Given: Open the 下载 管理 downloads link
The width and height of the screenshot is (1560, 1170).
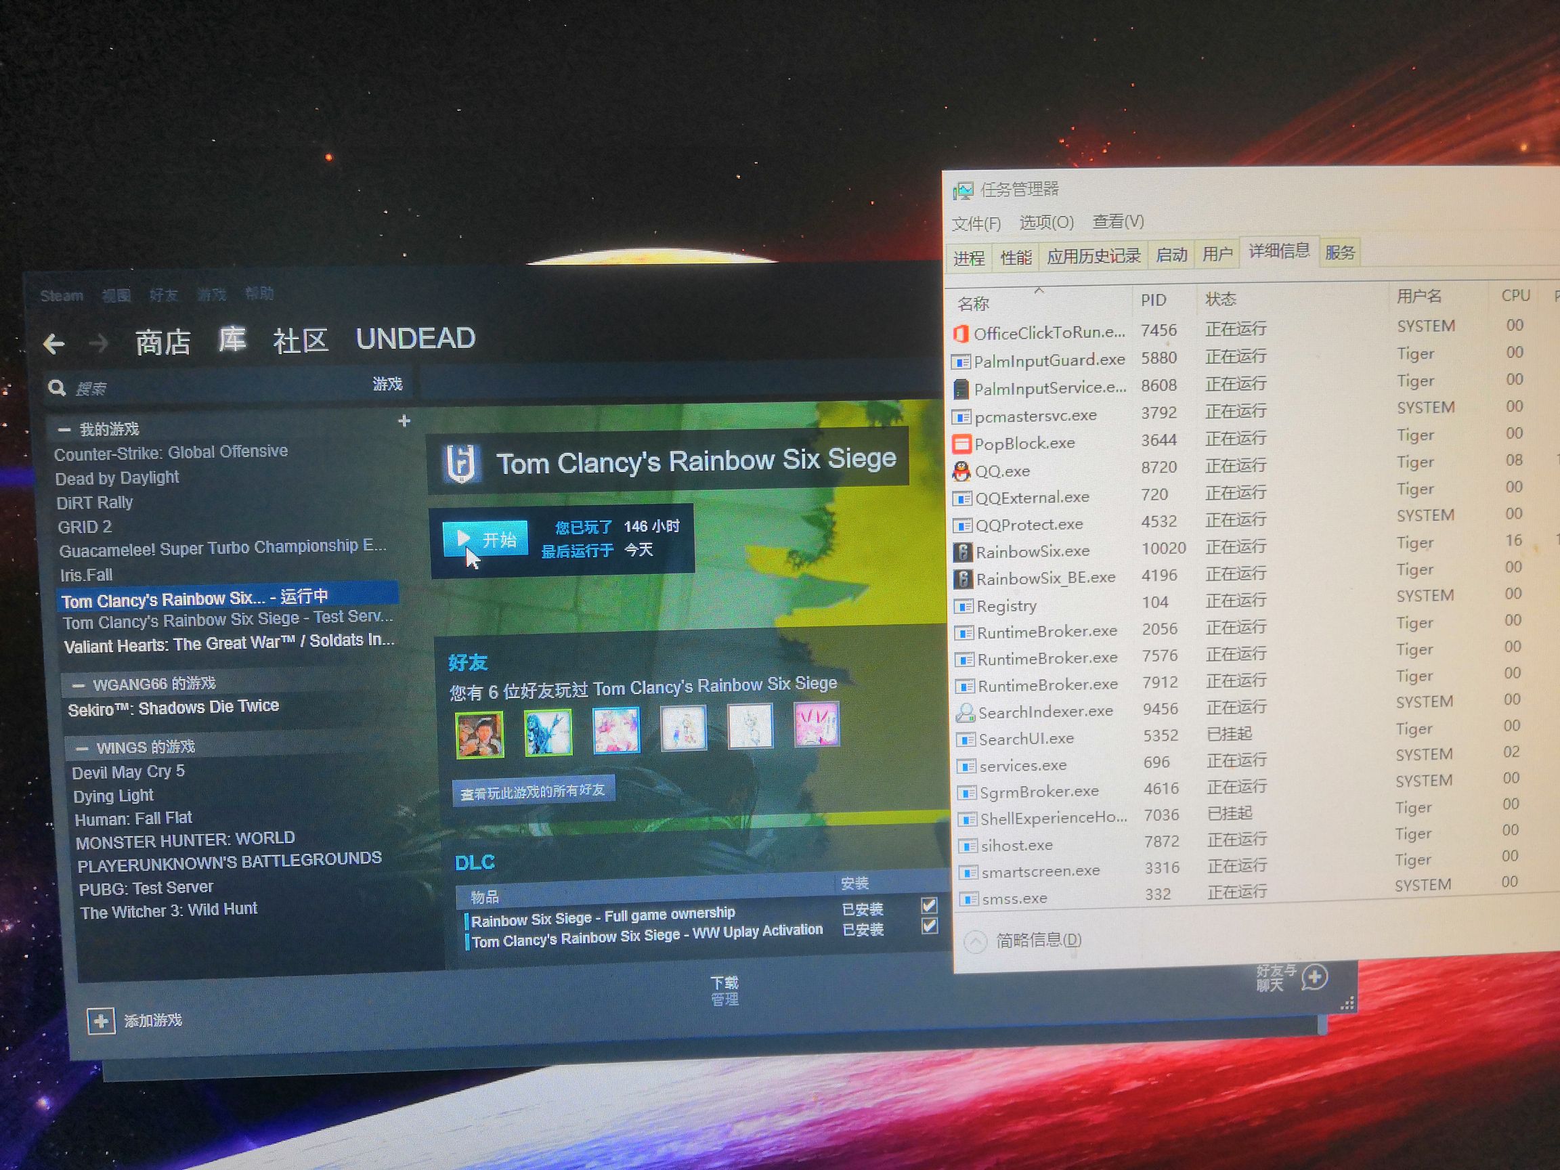Looking at the screenshot, I should coord(724,991).
